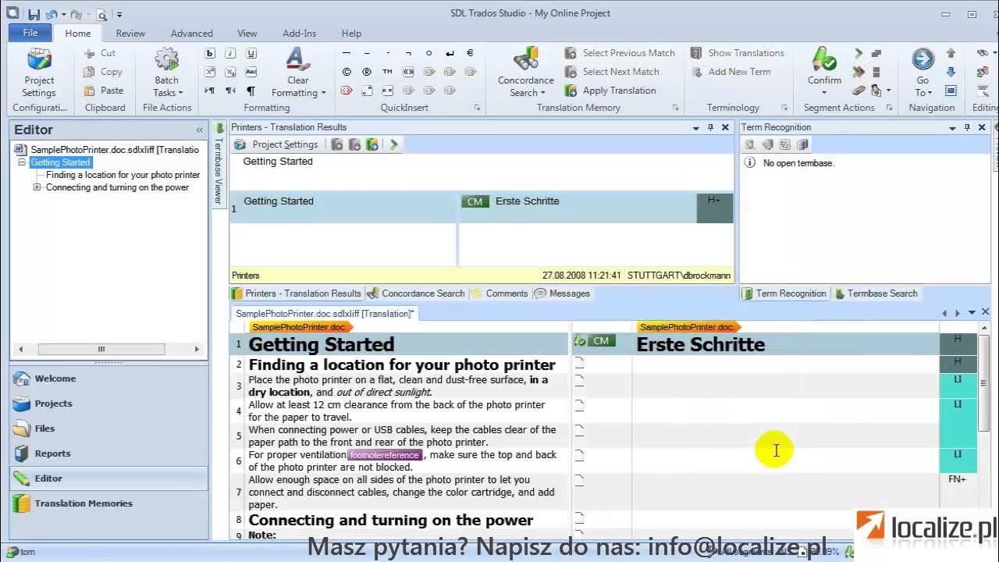The height and width of the screenshot is (562, 999).
Task: Switch to the Messages tab
Action: click(x=562, y=293)
